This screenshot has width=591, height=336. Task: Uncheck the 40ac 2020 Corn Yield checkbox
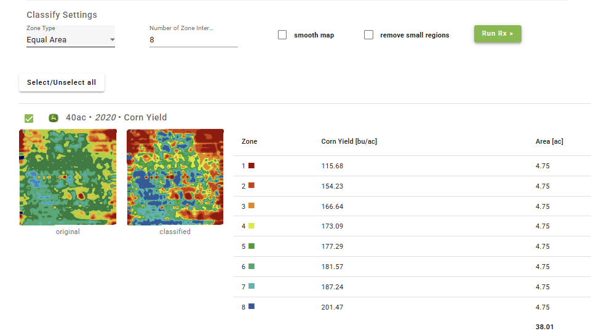(x=29, y=119)
